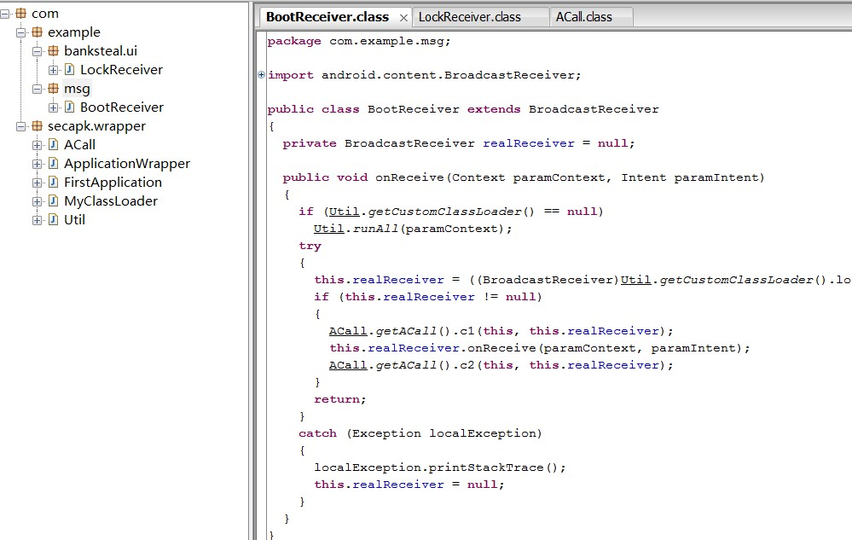This screenshot has height=540, width=852.
Task: Collapse the secapk.wrapper package node
Action: (20, 126)
